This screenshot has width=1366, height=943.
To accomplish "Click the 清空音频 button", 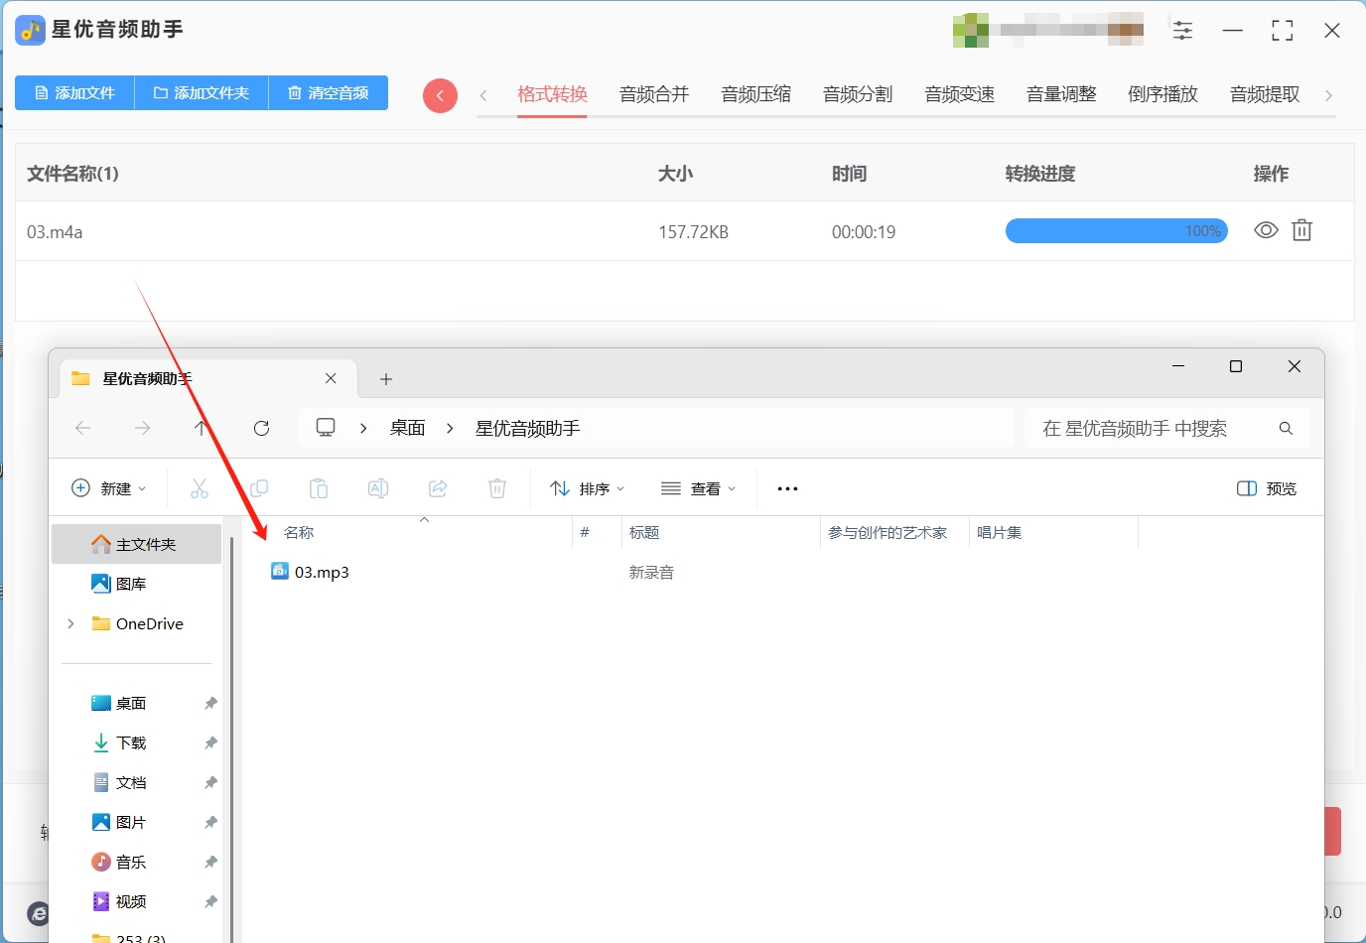I will pos(329,92).
